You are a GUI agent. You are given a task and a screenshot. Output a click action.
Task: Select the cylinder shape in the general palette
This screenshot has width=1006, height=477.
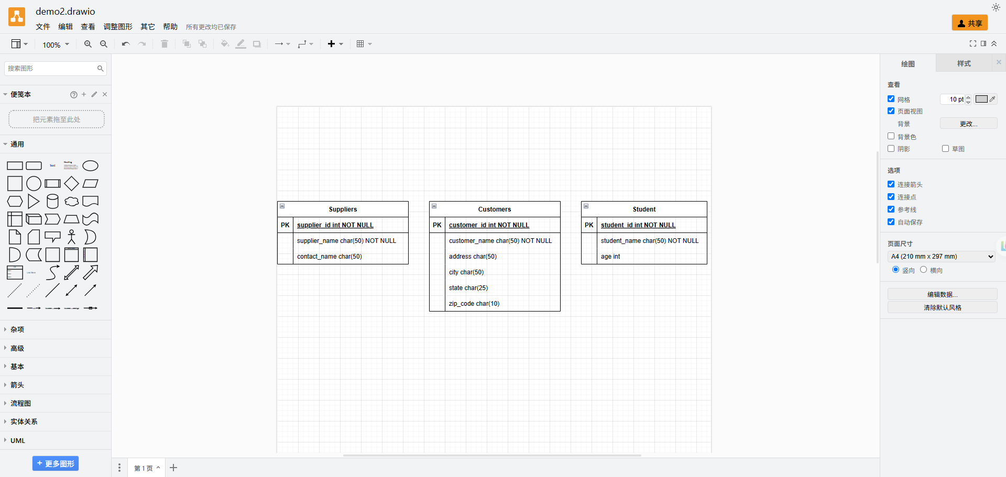click(52, 202)
